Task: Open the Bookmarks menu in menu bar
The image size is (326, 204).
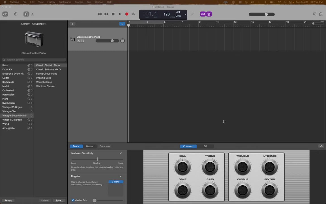Action: pyautogui.click(x=65, y=2)
